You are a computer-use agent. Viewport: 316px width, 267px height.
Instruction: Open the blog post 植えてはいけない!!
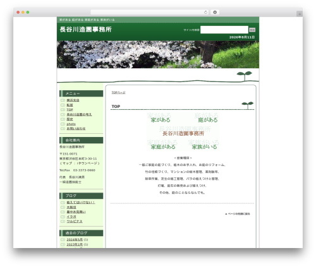pos(81,203)
